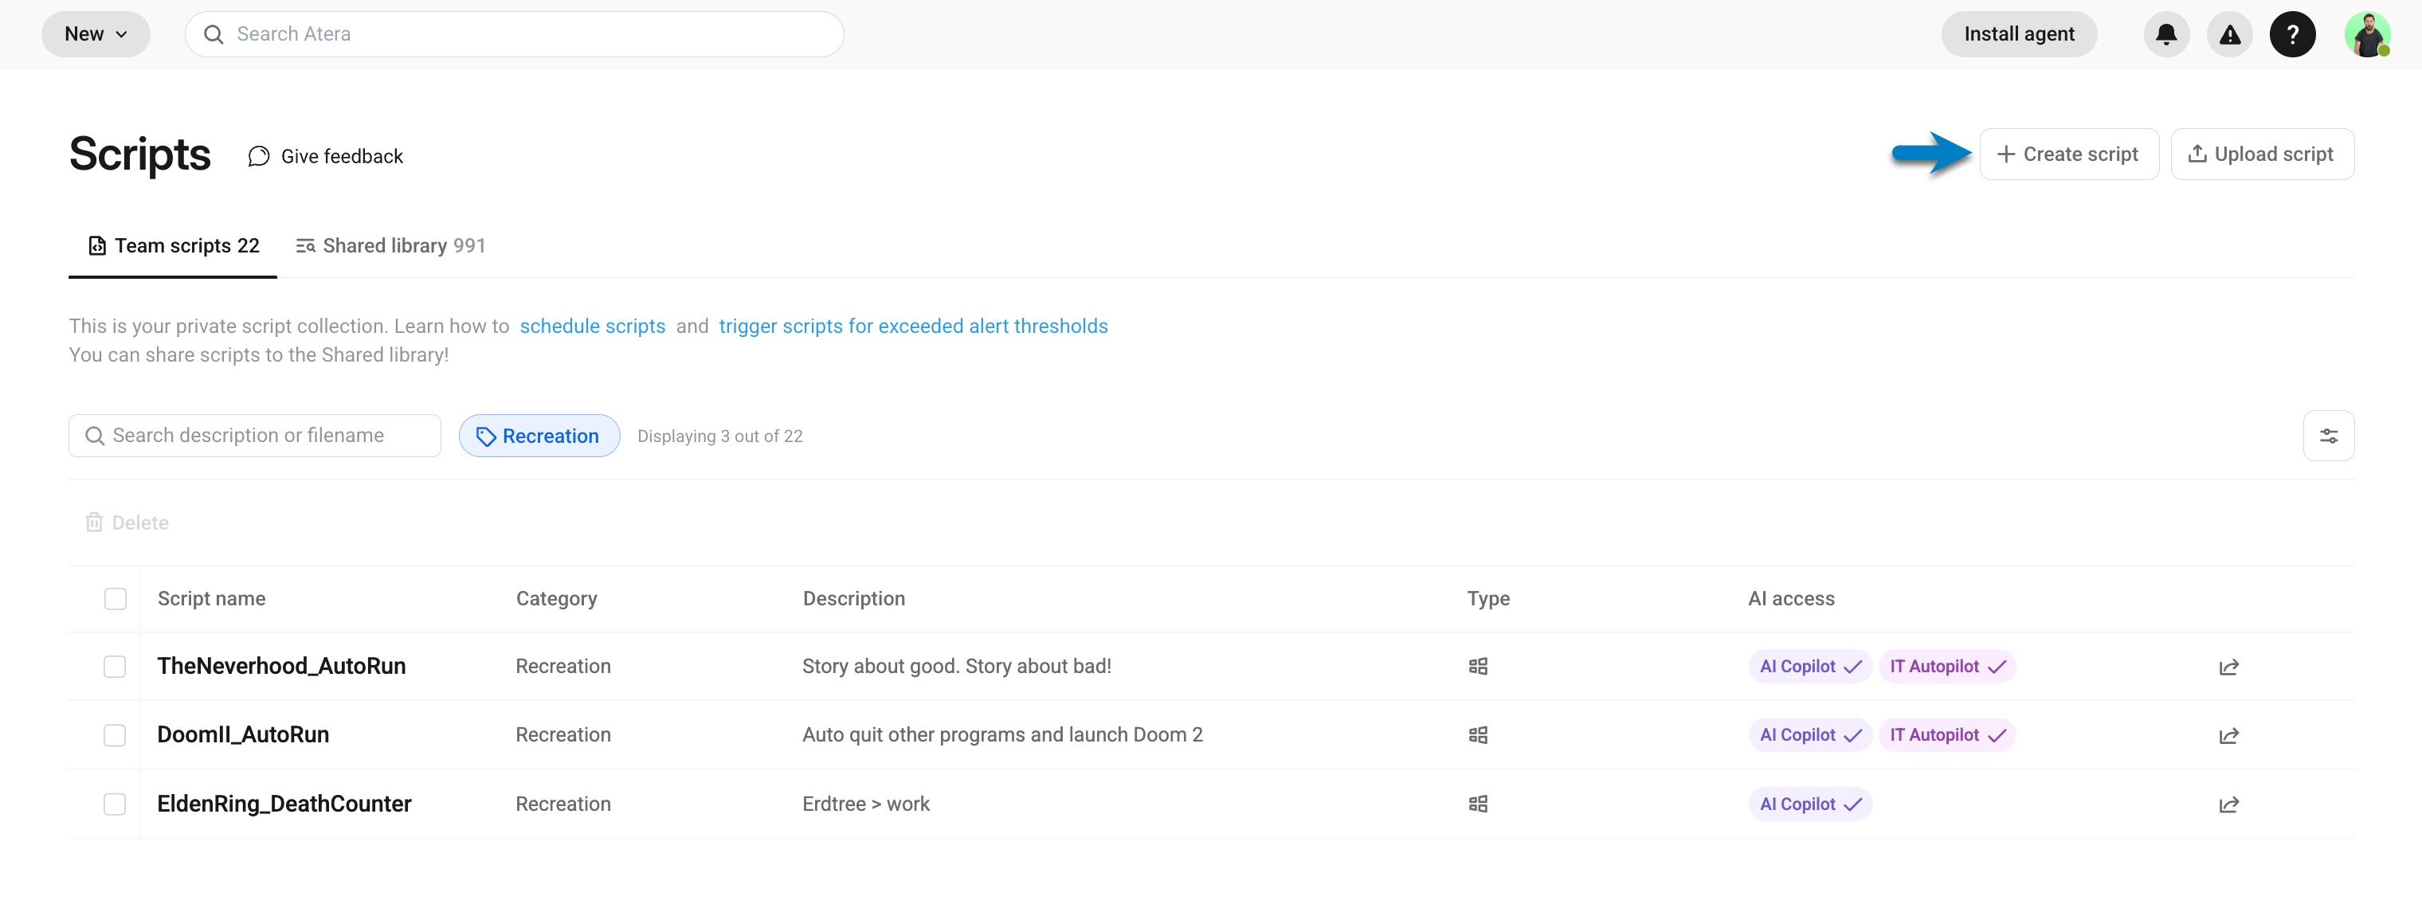Open the TheNeverhood_AutoRun script

tap(281, 667)
